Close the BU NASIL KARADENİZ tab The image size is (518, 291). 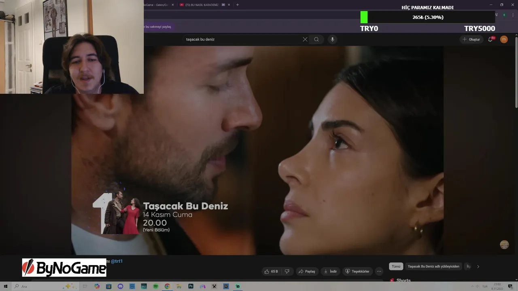tap(229, 5)
